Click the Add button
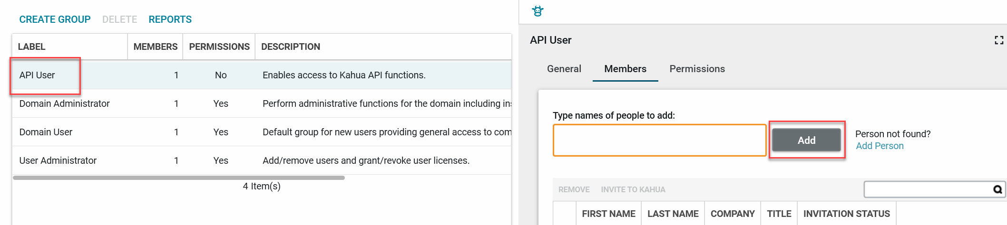 (806, 140)
